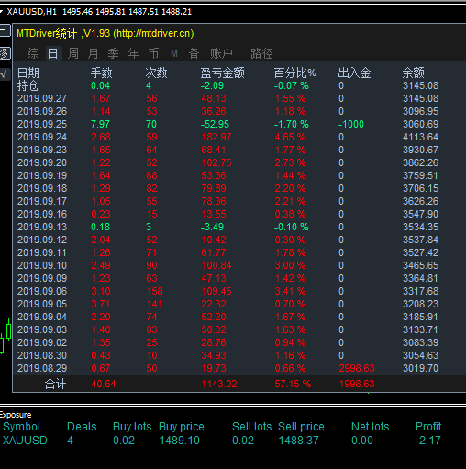Select the 日 daily tab
The width and height of the screenshot is (466, 469).
point(53,53)
